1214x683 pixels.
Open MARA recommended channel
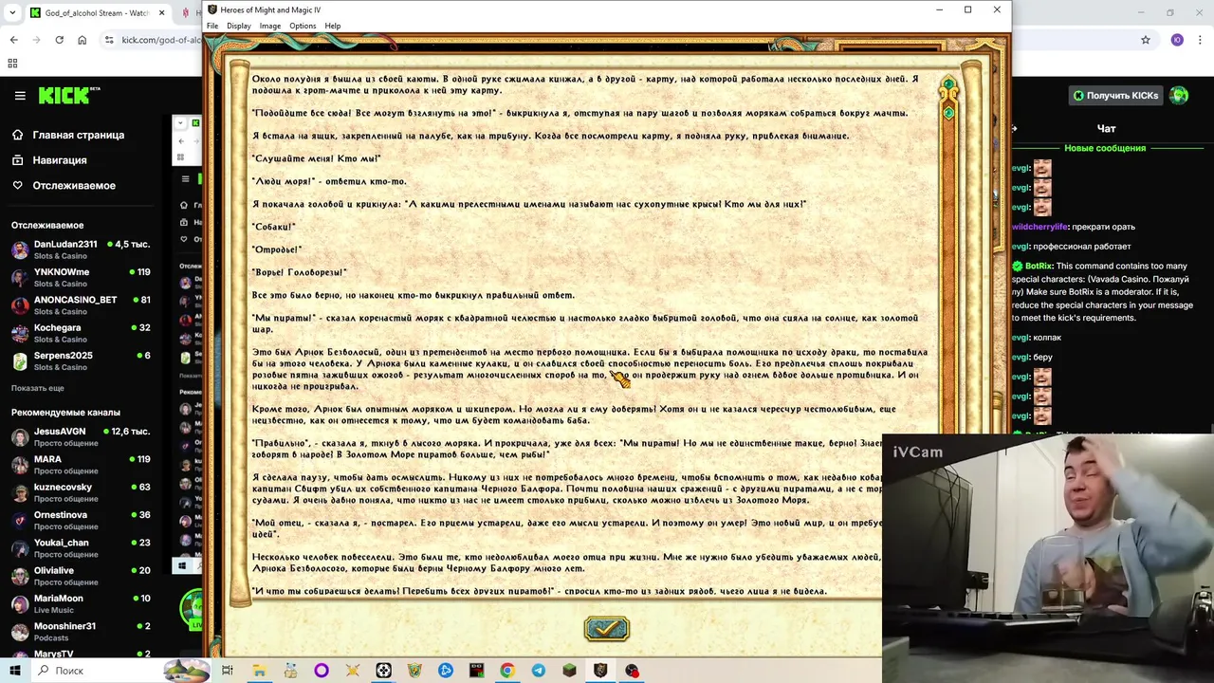[81, 464]
